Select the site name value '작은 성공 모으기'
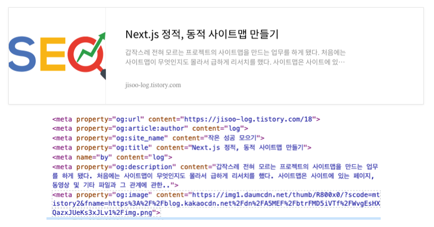434x227 pixels. point(232,138)
